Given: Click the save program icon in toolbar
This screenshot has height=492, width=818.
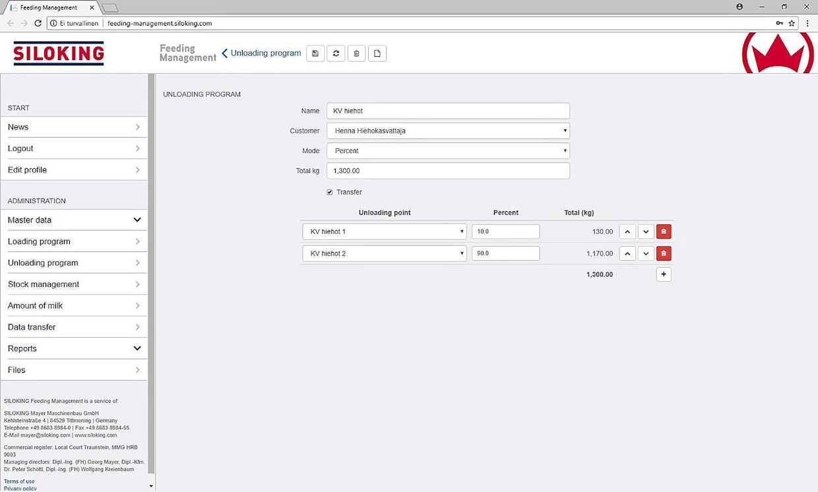Looking at the screenshot, I should (x=315, y=53).
